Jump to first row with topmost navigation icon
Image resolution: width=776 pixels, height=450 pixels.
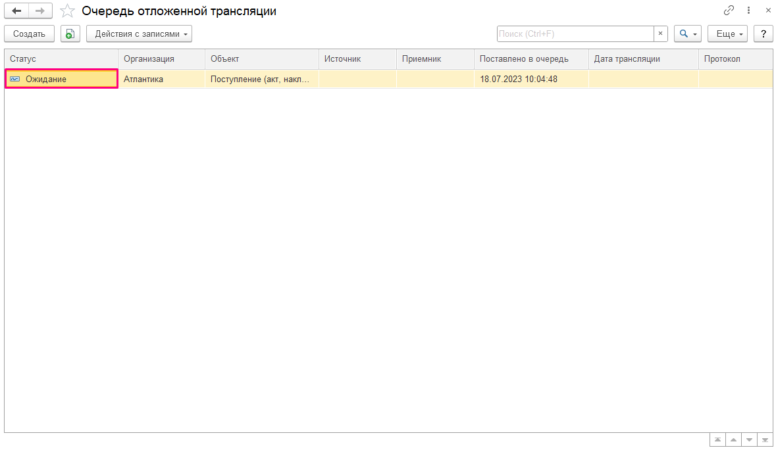[717, 439]
